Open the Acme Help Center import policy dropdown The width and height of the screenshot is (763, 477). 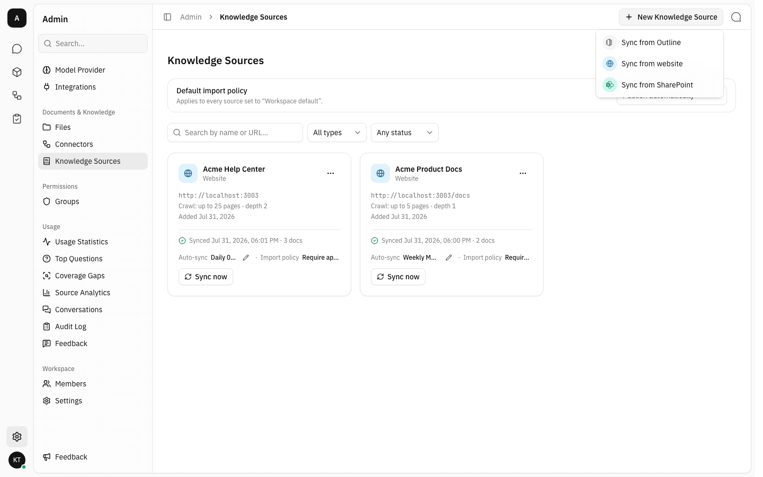[x=321, y=258]
